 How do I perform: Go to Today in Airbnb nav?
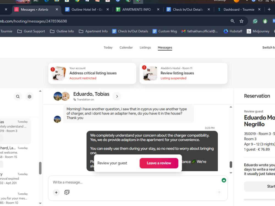(108, 48)
